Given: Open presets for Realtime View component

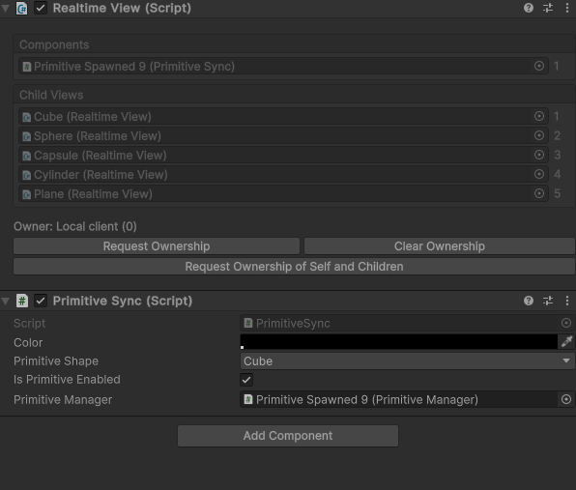Looking at the screenshot, I should point(548,8).
